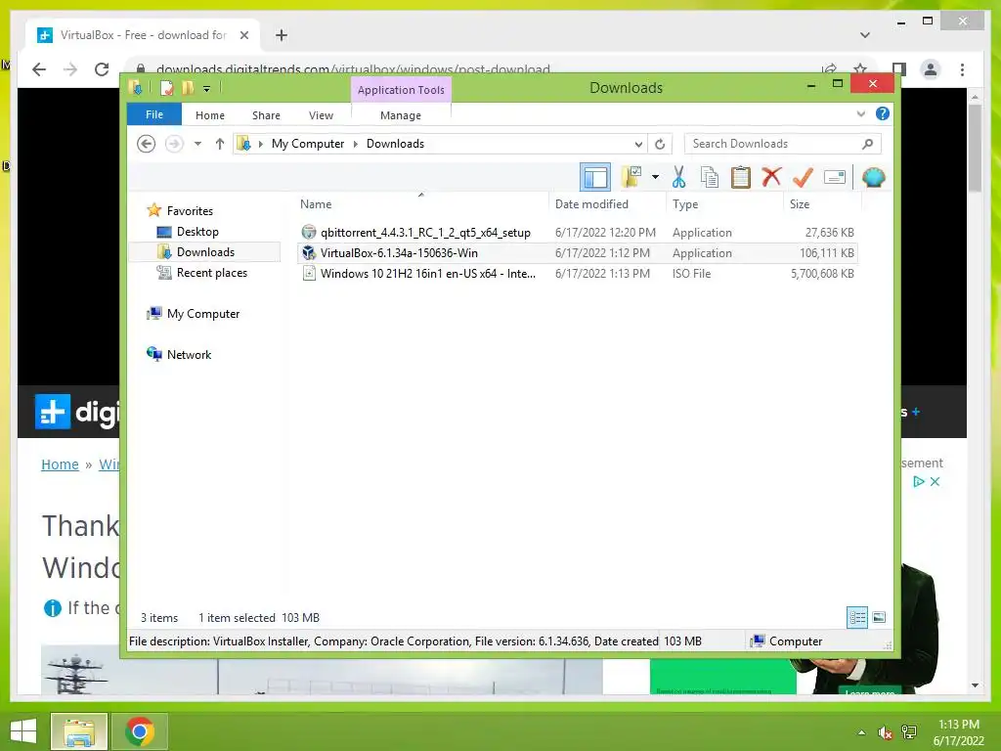The image size is (1001, 751).
Task: Click the orange checkmark properties icon
Action: (x=803, y=177)
